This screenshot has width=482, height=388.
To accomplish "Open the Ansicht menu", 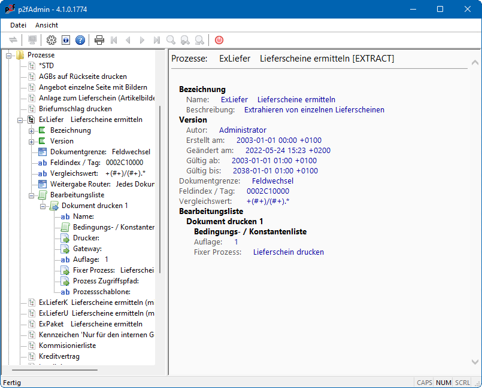I will tap(47, 25).
